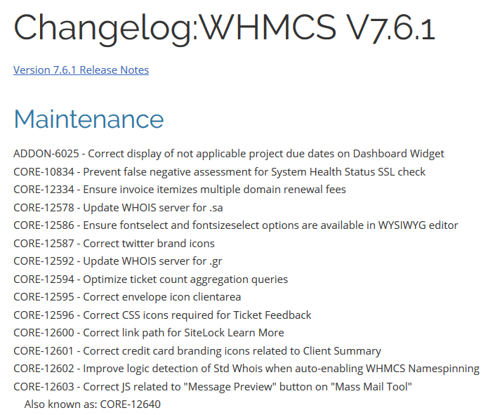
Task: Click the Maintenance section heading
Action: pos(88,119)
